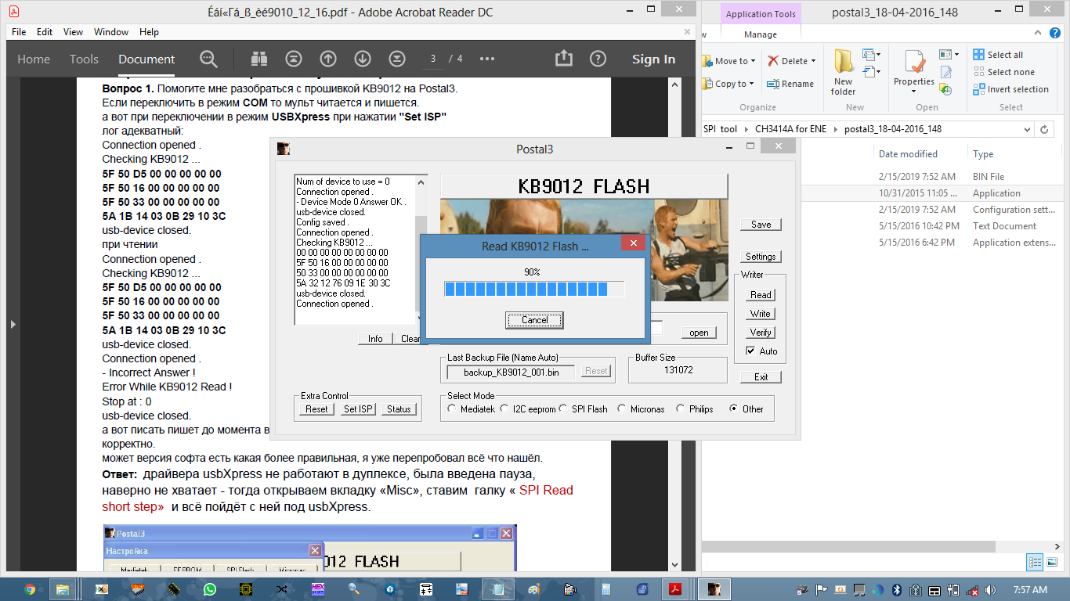
Task: Expand the address bar path dropdown
Action: click(x=1025, y=129)
